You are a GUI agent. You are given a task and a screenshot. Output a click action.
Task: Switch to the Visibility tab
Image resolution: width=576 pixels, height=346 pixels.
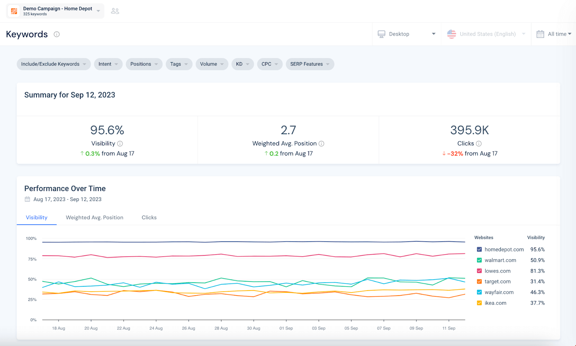37,218
